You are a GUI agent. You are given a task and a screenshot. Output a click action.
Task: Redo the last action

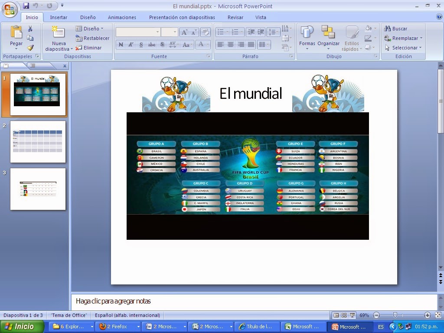49,6
